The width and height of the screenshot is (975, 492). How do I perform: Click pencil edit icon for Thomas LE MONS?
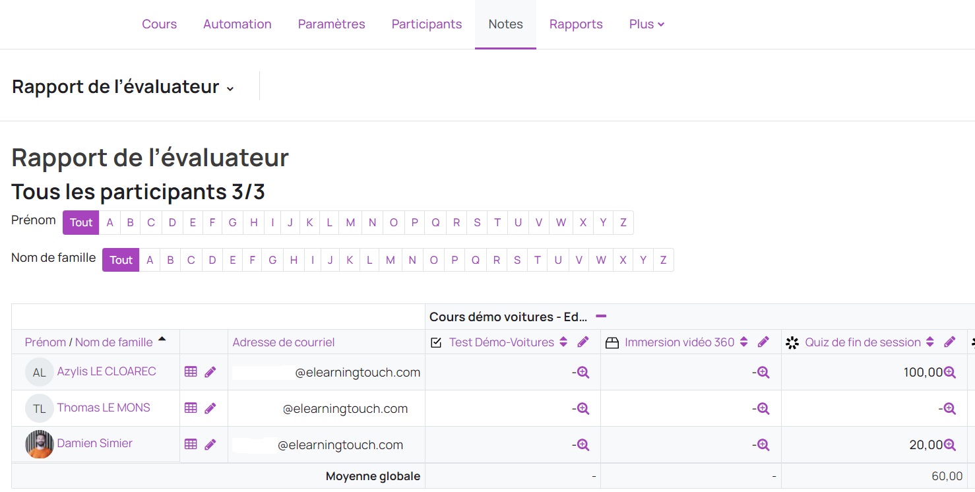point(210,408)
